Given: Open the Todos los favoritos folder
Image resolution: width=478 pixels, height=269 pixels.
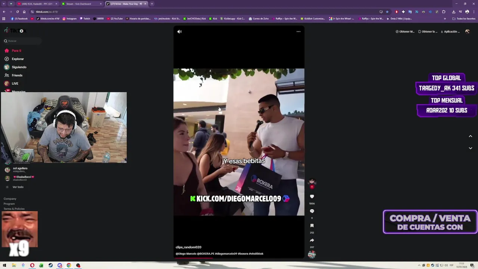Looking at the screenshot, I should pyautogui.click(x=464, y=18).
